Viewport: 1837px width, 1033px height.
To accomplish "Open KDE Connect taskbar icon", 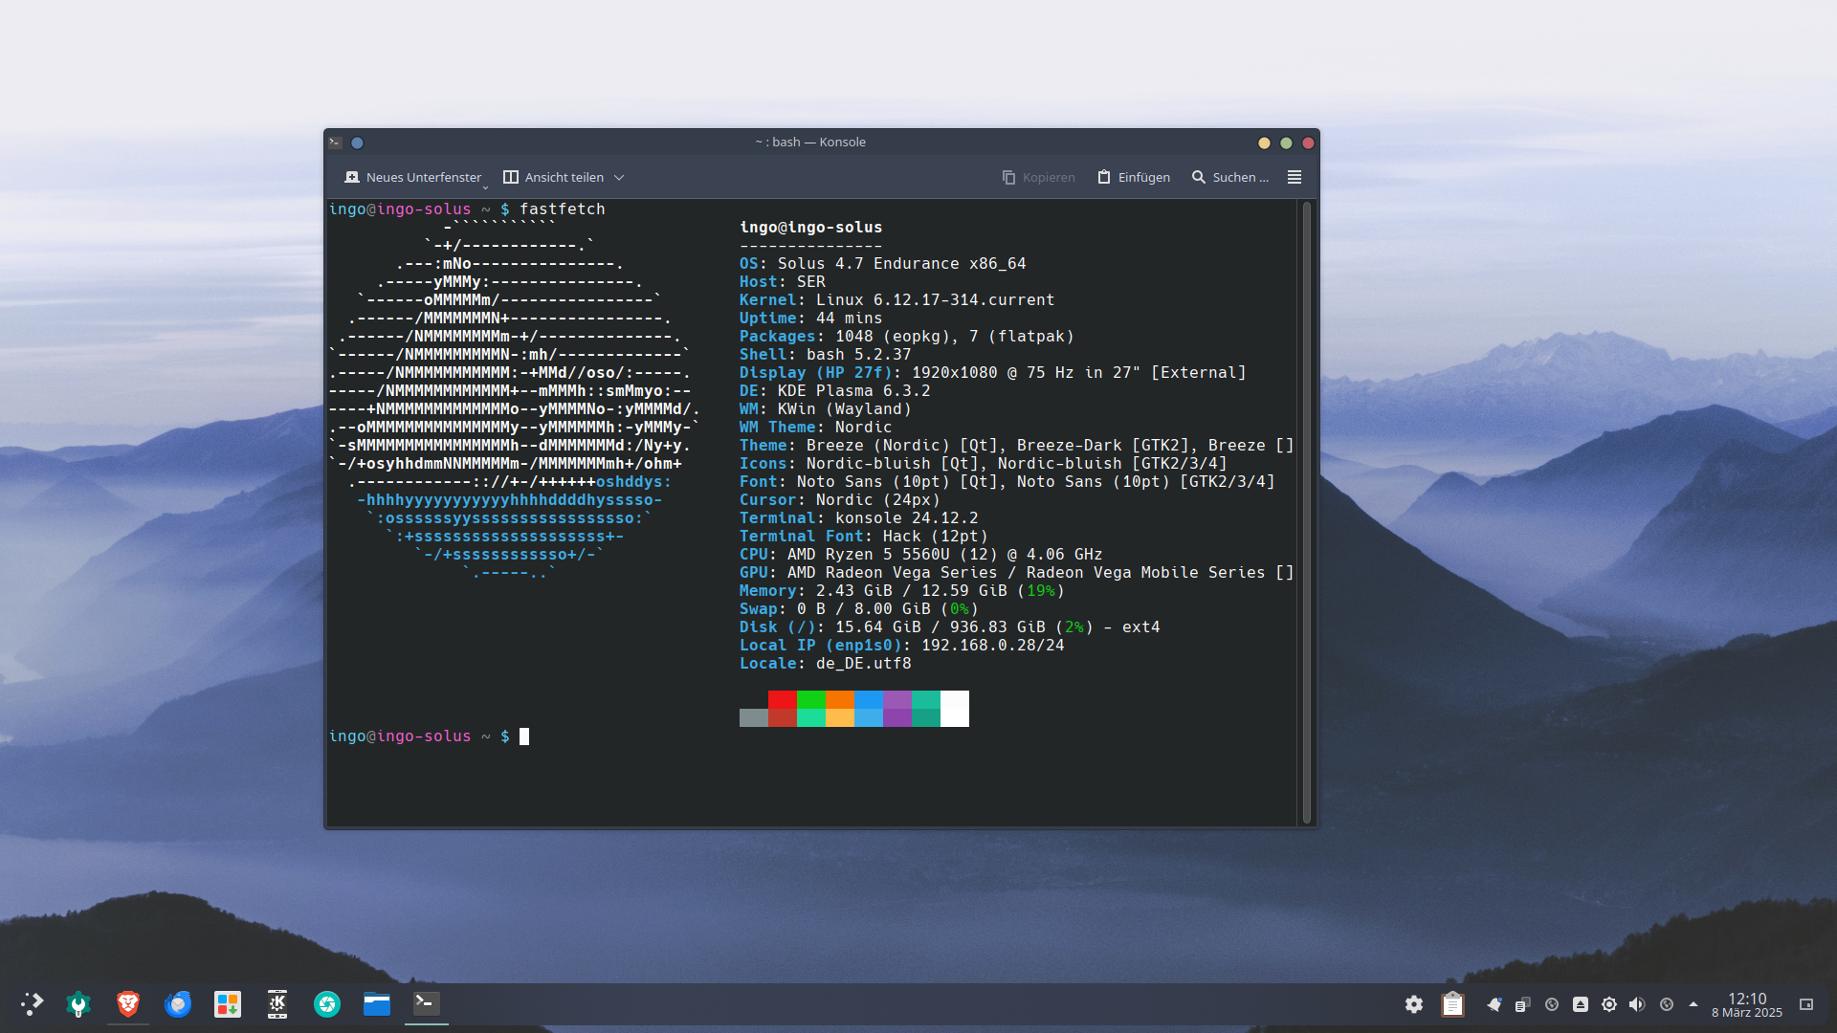I will pos(277,1003).
